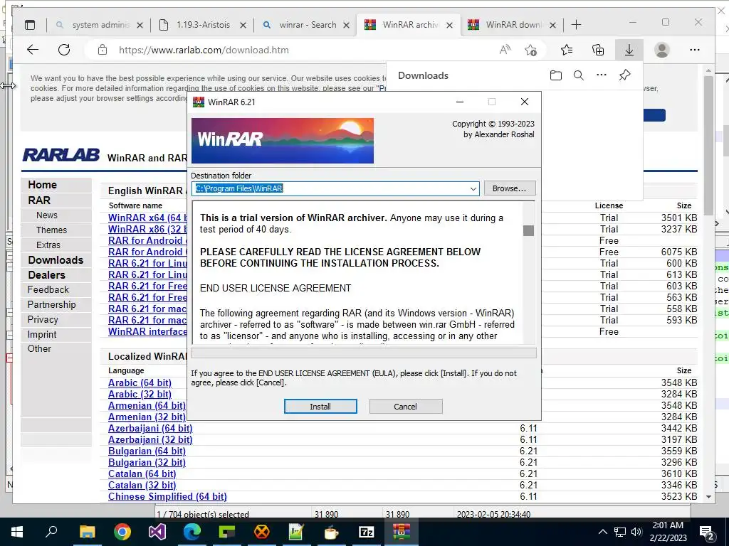
Task: Click the Armenian (32 bit) link
Action: point(147,417)
